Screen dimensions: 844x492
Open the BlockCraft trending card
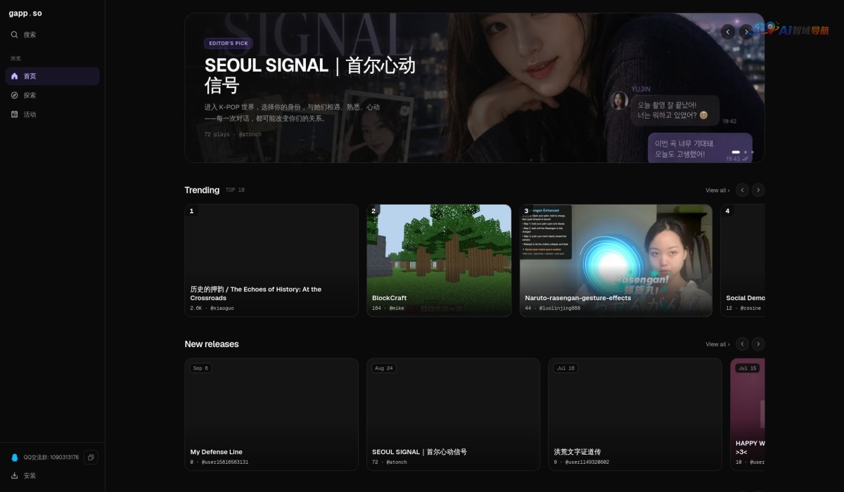pyautogui.click(x=439, y=260)
